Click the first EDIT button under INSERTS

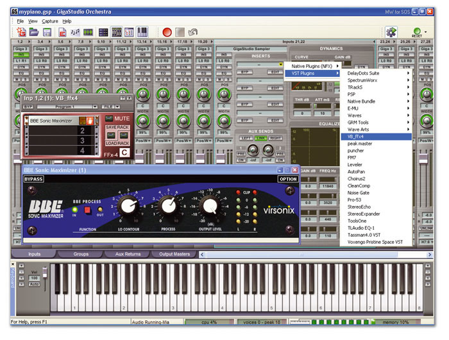pyautogui.click(x=275, y=72)
